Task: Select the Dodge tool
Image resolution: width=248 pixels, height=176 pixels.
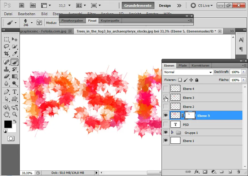Action: (x=15, y=83)
